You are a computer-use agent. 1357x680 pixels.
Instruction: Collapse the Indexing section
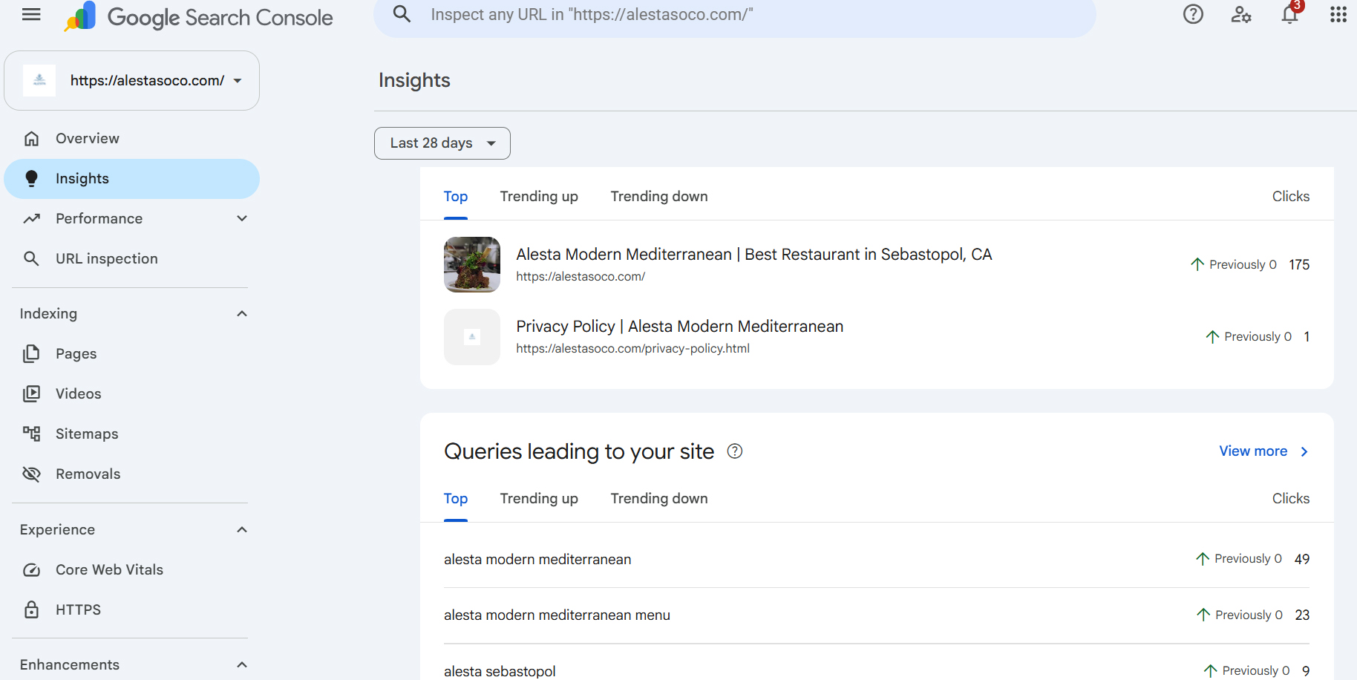pyautogui.click(x=242, y=314)
